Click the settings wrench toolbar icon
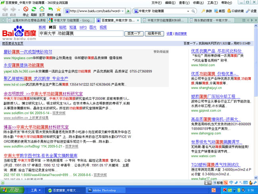The image size is (258, 194). (248, 11)
